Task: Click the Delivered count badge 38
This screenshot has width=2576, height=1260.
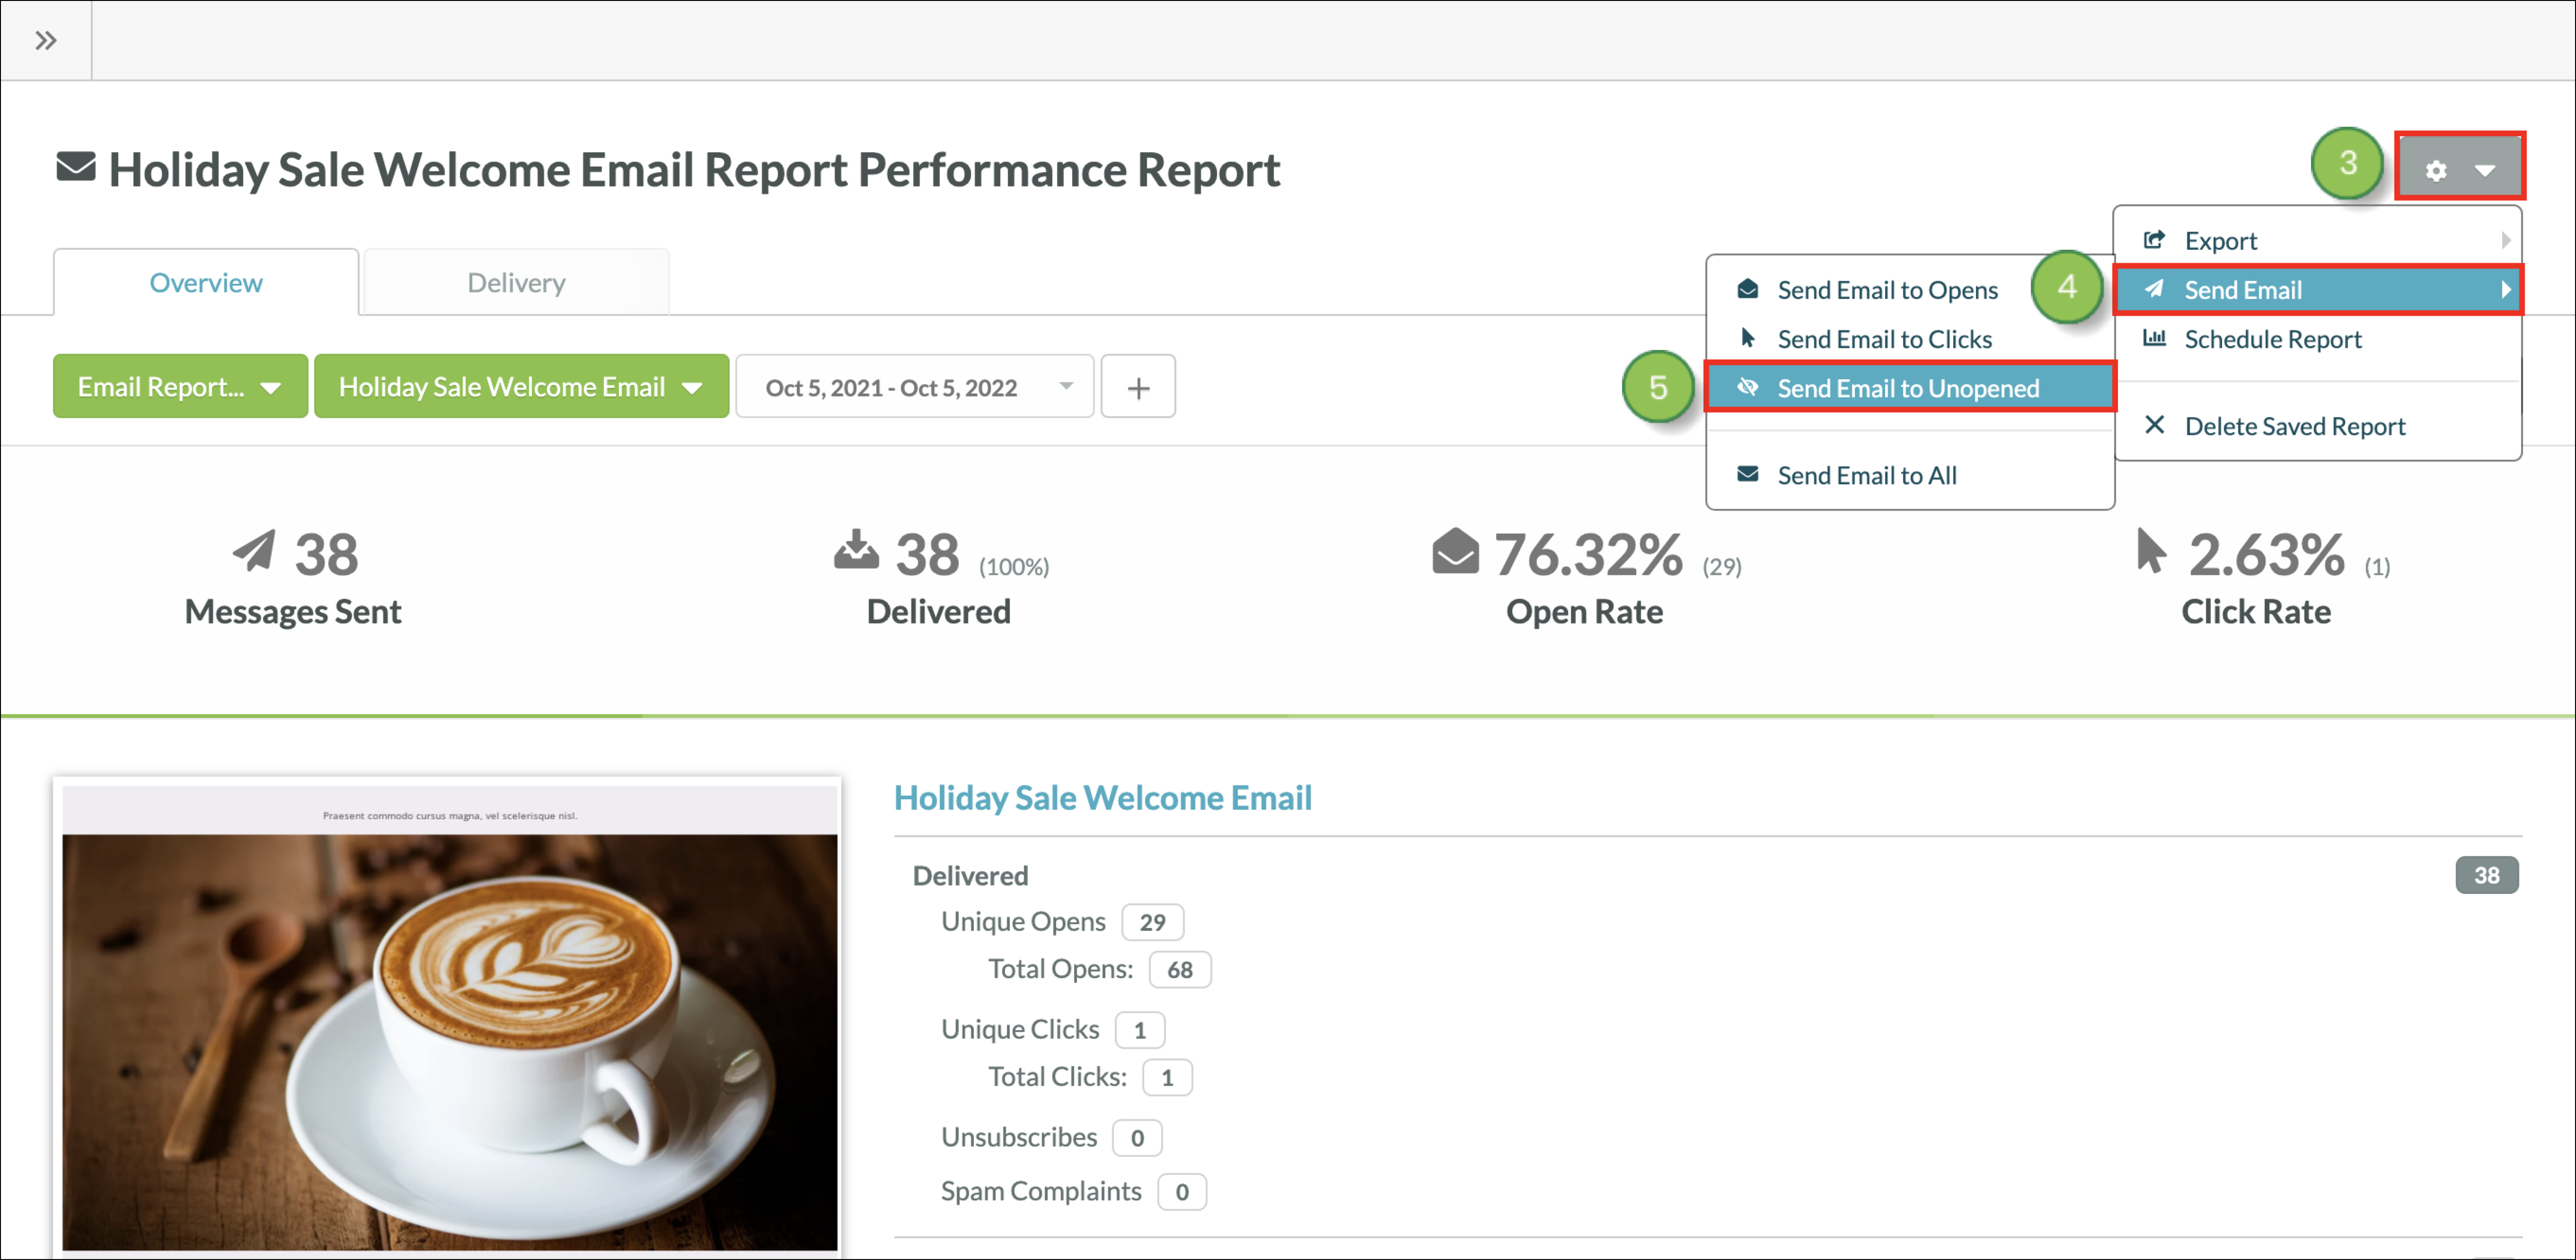Action: [2486, 875]
